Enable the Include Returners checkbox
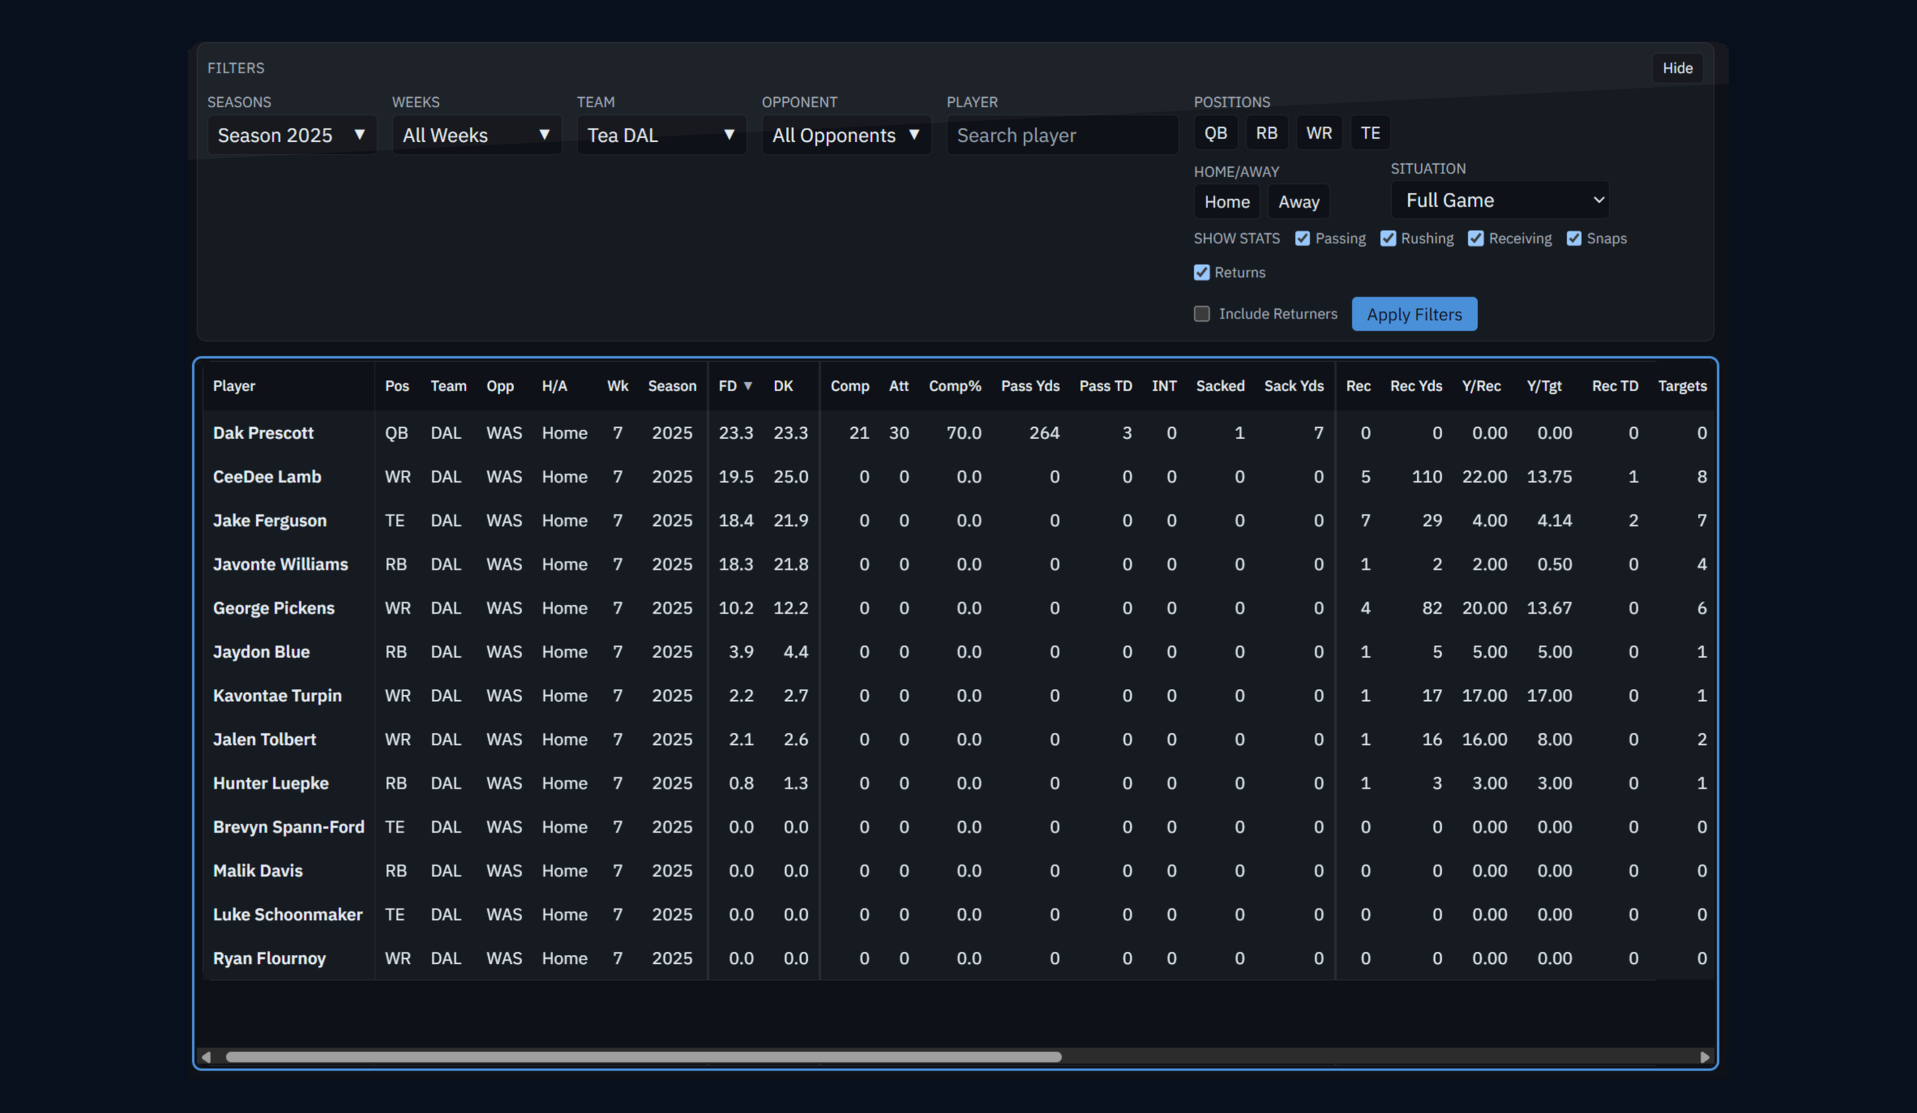1917x1113 pixels. click(x=1202, y=314)
